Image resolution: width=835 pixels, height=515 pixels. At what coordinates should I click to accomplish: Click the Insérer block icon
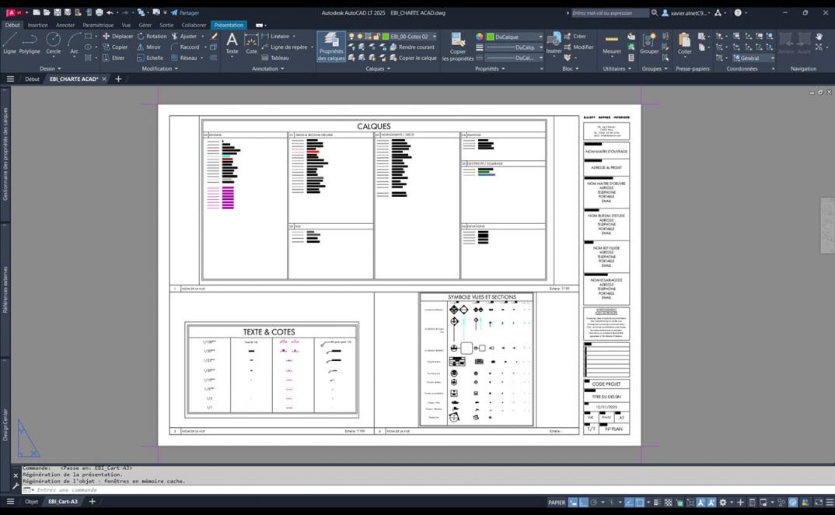[554, 43]
